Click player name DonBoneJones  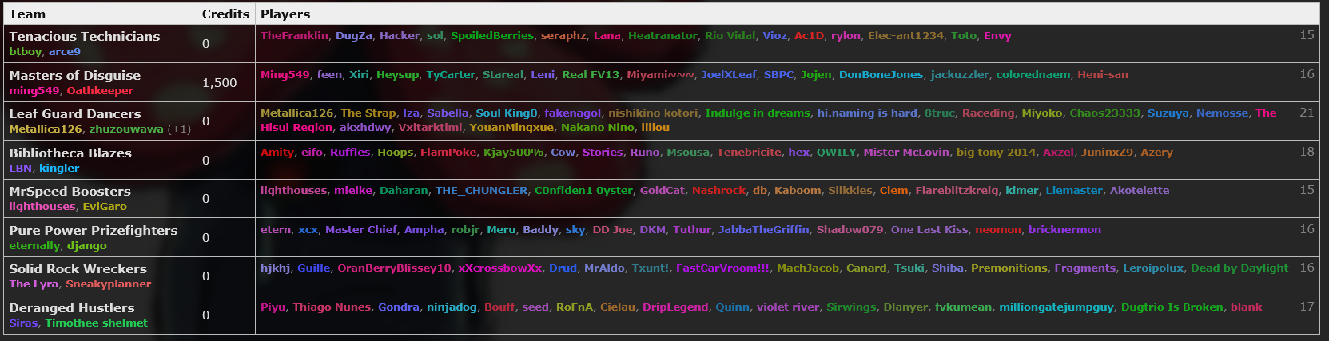click(881, 74)
